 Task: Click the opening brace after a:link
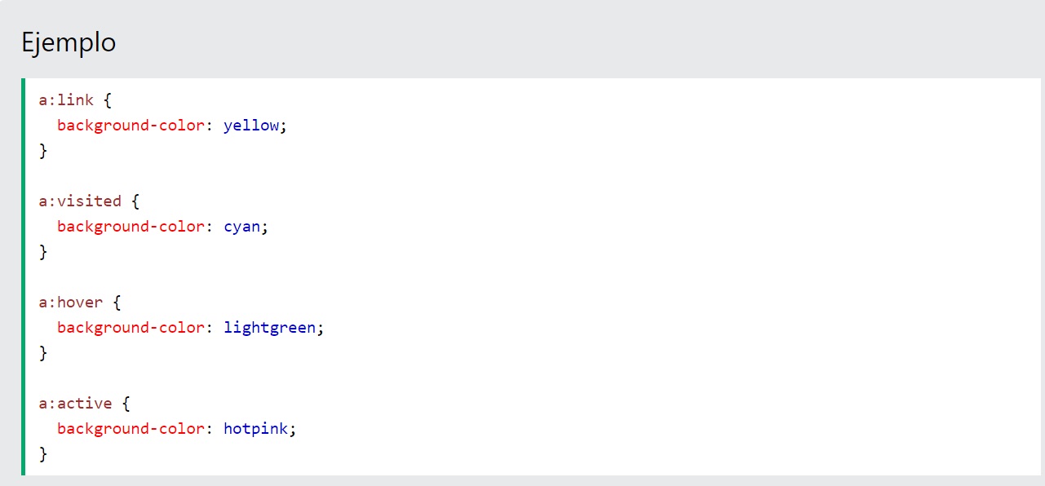pos(108,100)
